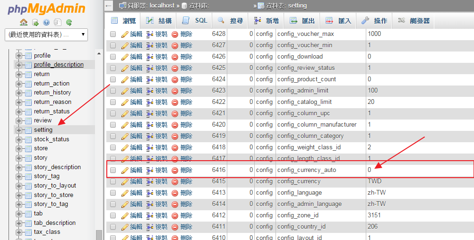Switch to the 結構 (Structure) tab

coord(158,21)
